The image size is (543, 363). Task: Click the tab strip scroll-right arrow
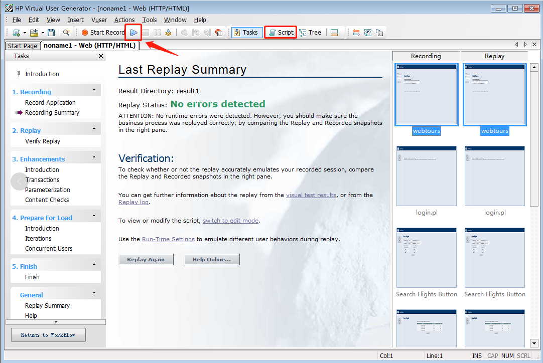click(x=525, y=45)
